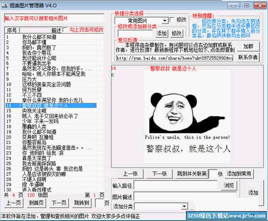The height and width of the screenshot is (221, 268).
Task: Select row 21 你整容前后
Action: point(51,143)
